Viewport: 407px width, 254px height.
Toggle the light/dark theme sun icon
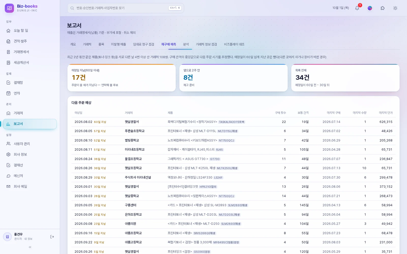click(395, 8)
